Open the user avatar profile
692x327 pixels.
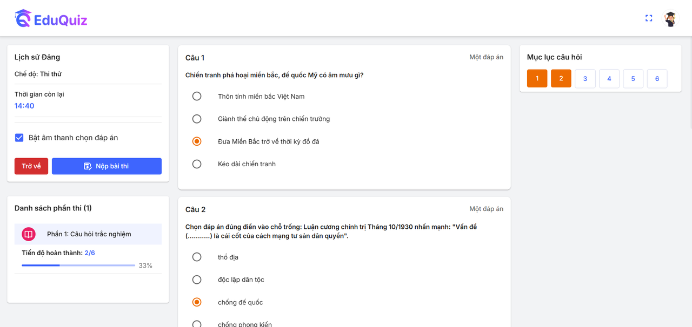click(670, 19)
